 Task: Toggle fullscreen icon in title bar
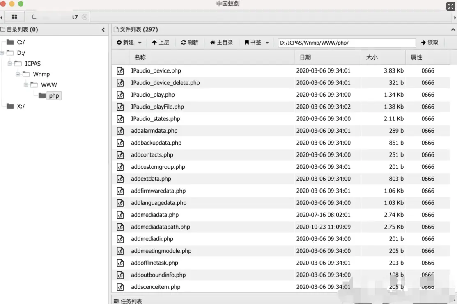pyautogui.click(x=450, y=6)
